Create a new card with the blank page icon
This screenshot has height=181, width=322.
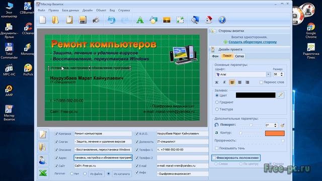tap(42, 20)
